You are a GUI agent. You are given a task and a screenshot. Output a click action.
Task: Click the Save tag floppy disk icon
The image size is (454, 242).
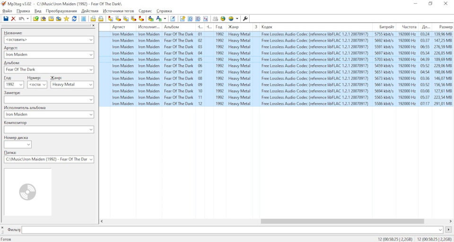click(x=6, y=18)
